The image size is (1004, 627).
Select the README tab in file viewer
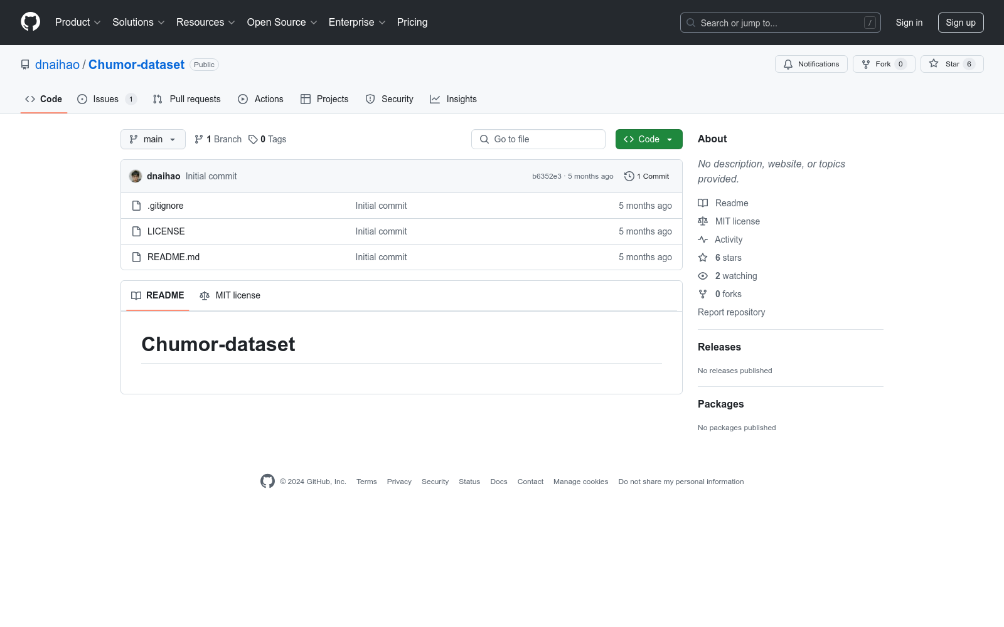[x=158, y=295]
